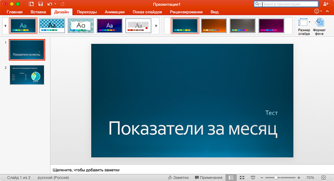Select slide 2 thumbnail with pie chart
334x181 pixels.
27,75
